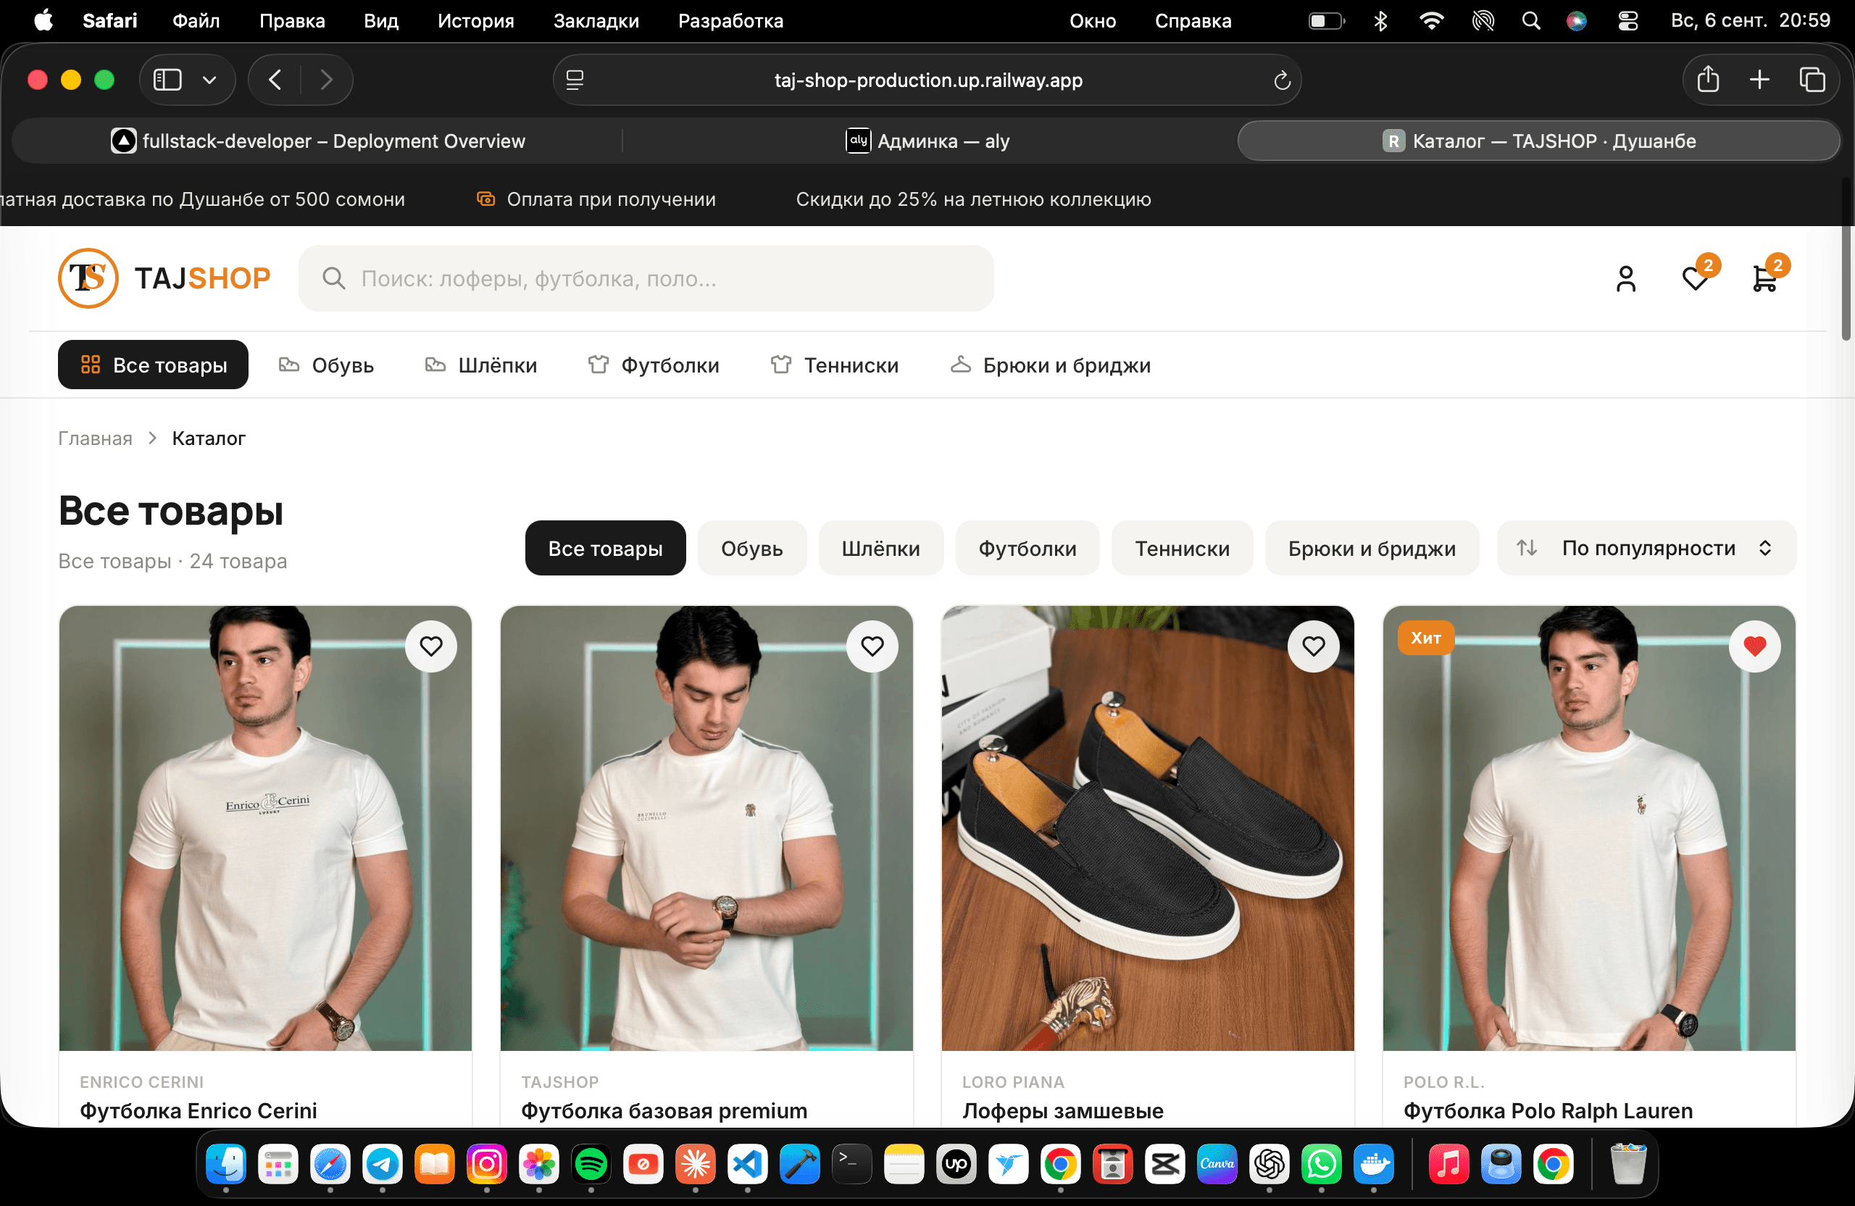
Task: Open ChatGPT from the Dock
Action: click(1269, 1164)
